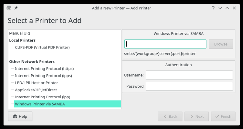Focus the SAMBA printer address field
The width and height of the screenshot is (243, 129).
(x=165, y=44)
